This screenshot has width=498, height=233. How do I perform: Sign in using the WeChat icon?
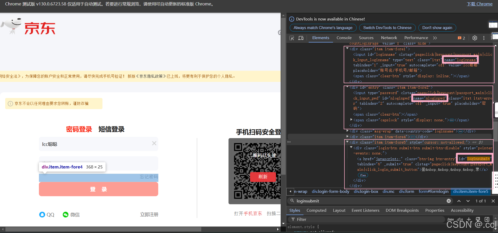tap(65, 215)
